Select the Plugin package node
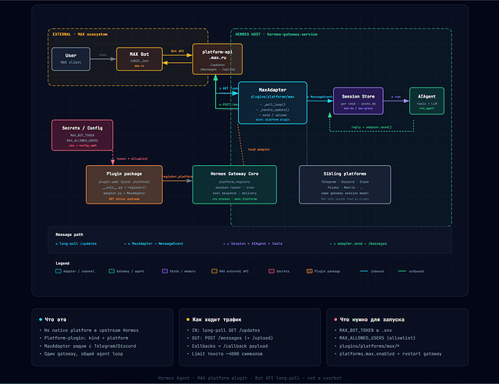This screenshot has width=499, height=384. 124,184
